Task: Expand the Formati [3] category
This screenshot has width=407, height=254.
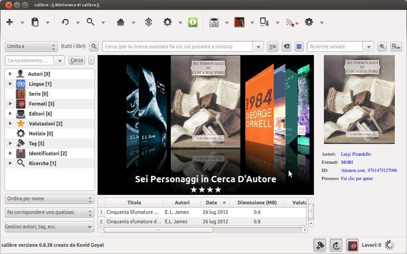Action: 10,104
